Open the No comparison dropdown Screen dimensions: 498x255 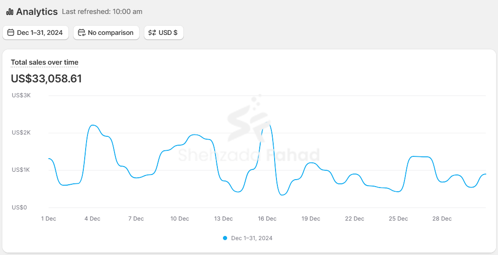(106, 33)
